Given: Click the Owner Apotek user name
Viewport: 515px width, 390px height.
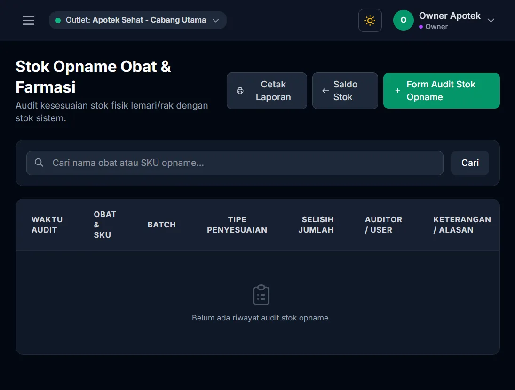Looking at the screenshot, I should pos(450,16).
